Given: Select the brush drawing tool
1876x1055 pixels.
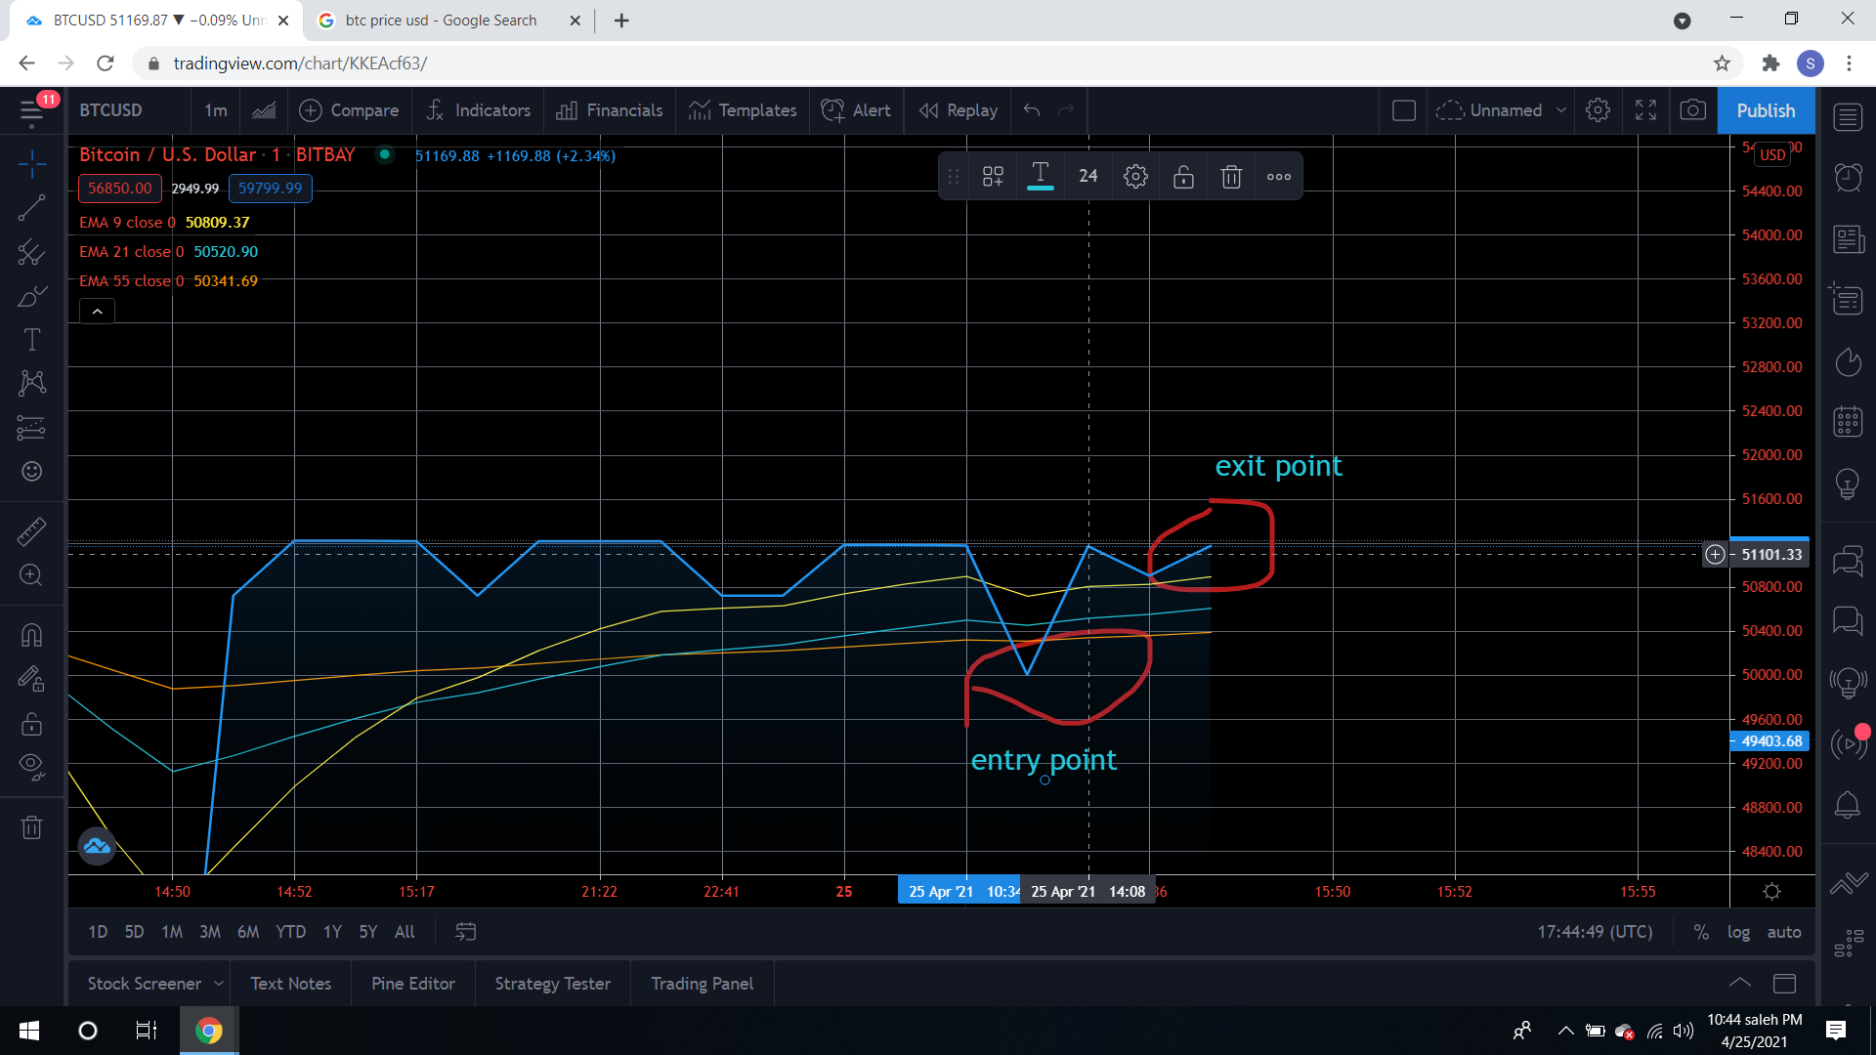Looking at the screenshot, I should point(31,296).
